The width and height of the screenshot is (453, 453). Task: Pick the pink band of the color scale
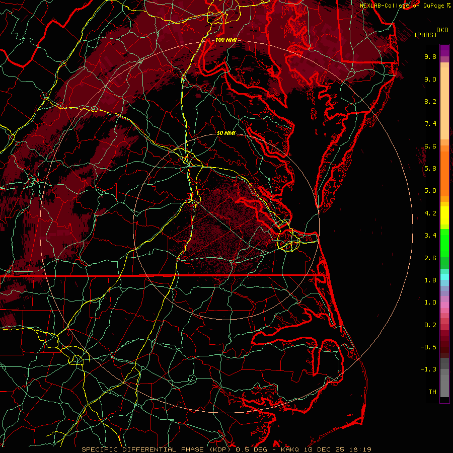444,305
